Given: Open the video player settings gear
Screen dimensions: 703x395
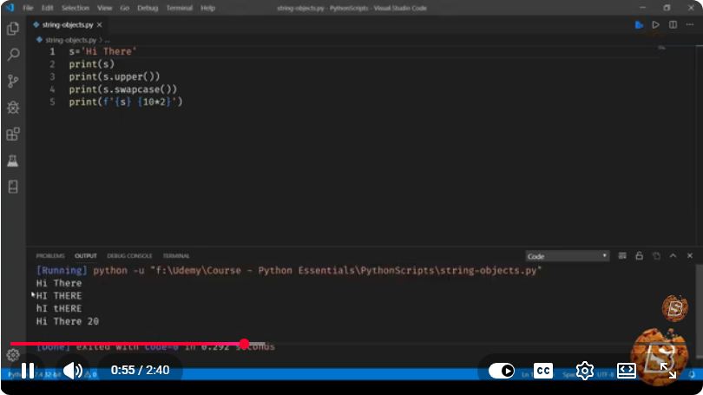Looking at the screenshot, I should 585,371.
